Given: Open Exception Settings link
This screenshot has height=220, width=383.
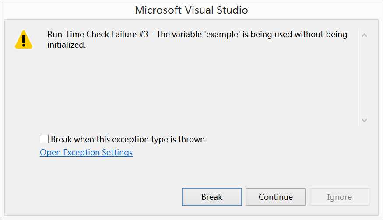Looking at the screenshot, I should (x=86, y=152).
